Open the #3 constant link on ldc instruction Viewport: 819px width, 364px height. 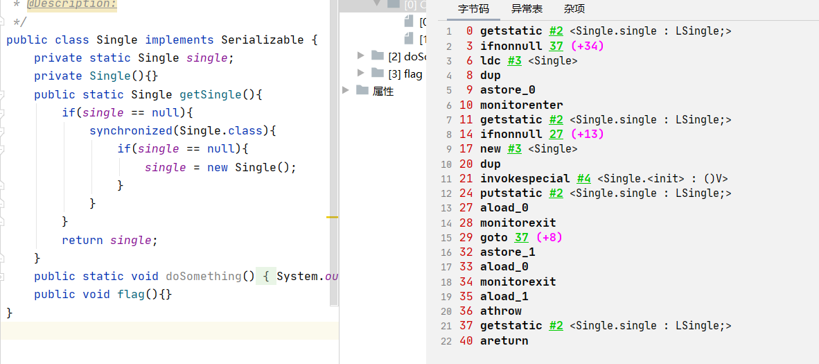point(514,61)
